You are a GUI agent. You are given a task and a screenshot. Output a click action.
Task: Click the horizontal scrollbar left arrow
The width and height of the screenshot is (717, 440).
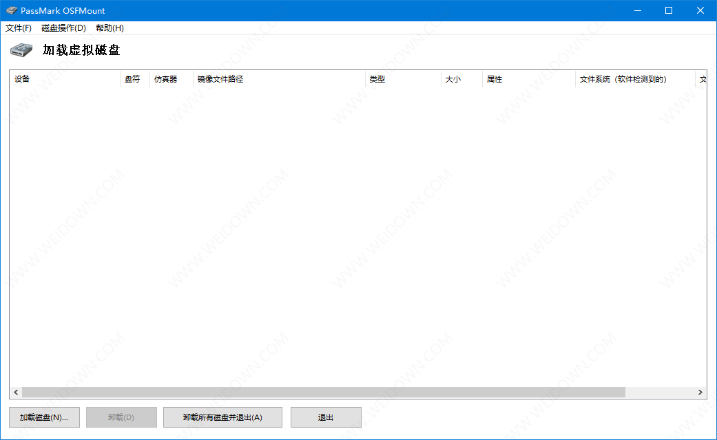15,392
